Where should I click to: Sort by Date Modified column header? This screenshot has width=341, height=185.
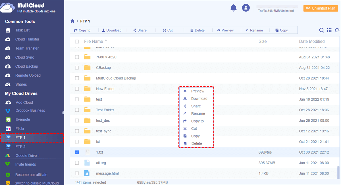tap(312, 41)
